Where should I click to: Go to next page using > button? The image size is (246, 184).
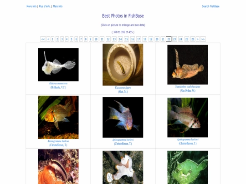[198, 39]
